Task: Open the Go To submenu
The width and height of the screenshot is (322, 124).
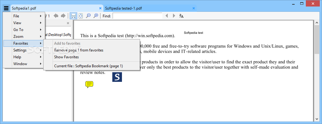Action: click(x=24, y=30)
